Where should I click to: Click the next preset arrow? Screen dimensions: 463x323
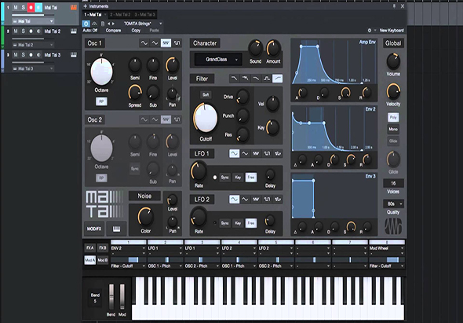(x=113, y=24)
